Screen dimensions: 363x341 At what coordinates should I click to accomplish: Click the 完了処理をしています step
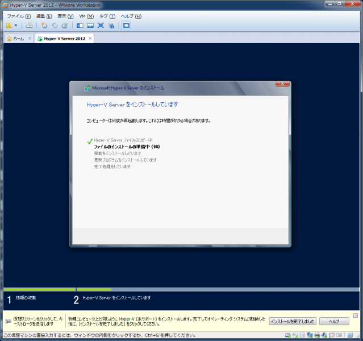(112, 167)
